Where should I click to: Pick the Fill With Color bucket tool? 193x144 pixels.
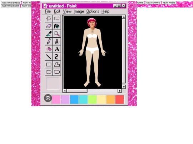click(x=57, y=26)
